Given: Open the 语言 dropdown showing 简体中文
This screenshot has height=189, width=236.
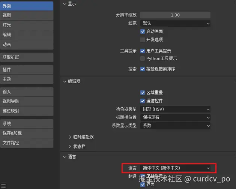Looking at the screenshot, I should click(175, 168).
